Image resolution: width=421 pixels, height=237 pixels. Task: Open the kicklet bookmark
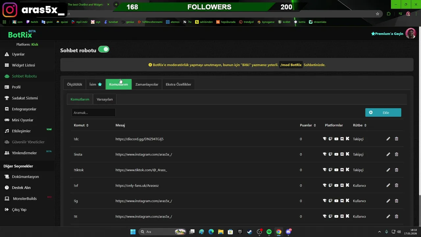tap(284, 22)
